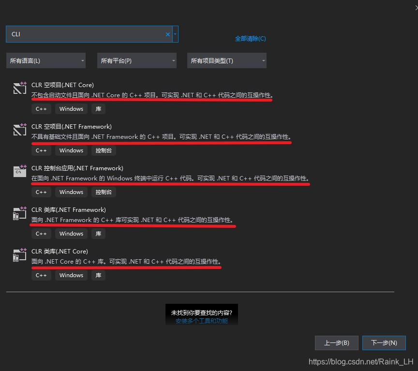Click the 下一步(N) button

pyautogui.click(x=384, y=343)
